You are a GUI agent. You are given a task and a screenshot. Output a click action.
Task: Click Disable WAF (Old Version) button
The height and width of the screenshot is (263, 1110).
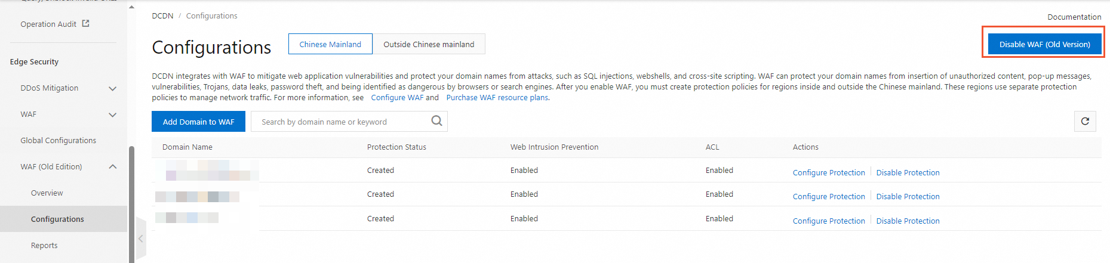pyautogui.click(x=1044, y=44)
